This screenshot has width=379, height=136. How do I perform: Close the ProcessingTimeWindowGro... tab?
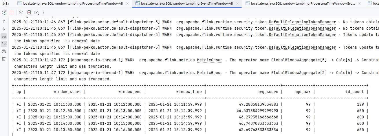360,3
